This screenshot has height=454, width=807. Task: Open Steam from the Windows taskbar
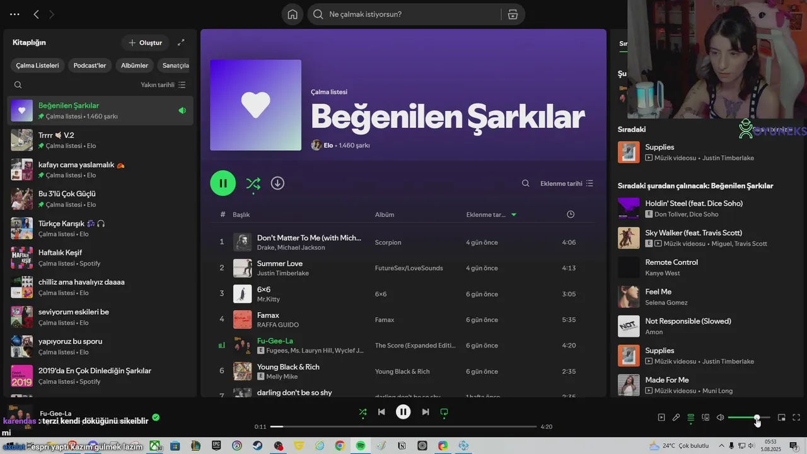258,446
